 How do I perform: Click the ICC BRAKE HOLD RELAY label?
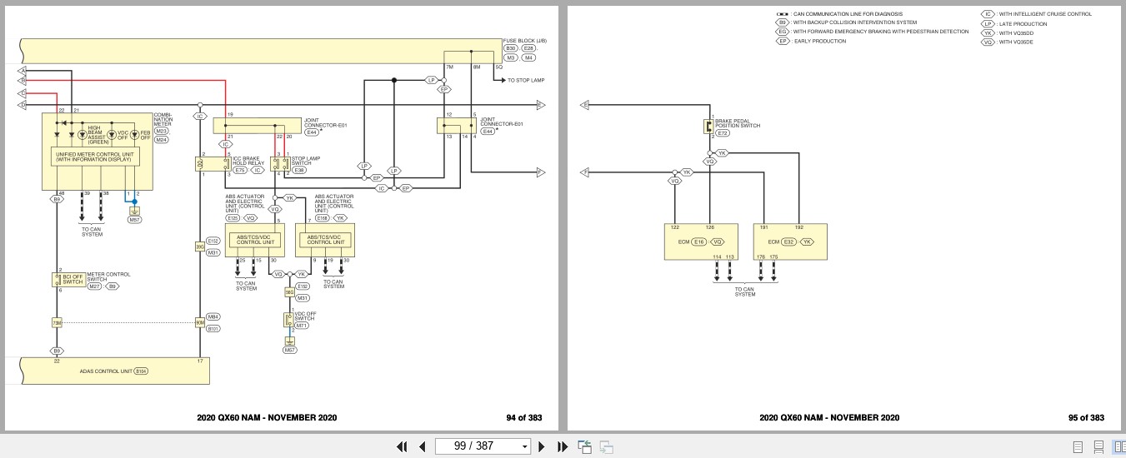pos(248,163)
